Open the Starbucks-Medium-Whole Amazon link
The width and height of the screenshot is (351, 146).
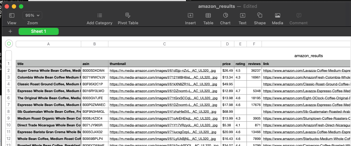307,139
